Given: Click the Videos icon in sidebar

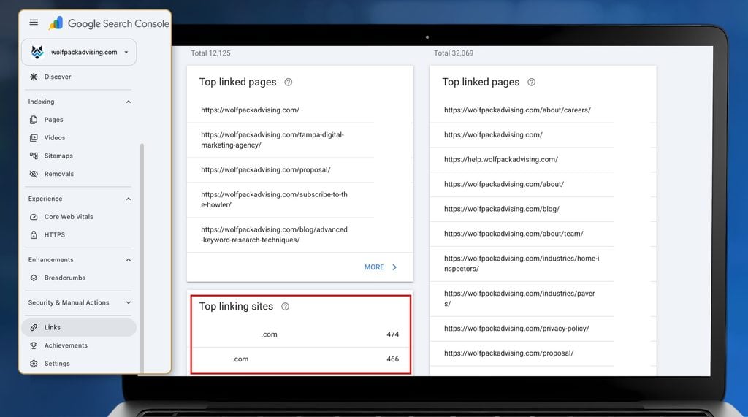Looking at the screenshot, I should click(x=34, y=138).
